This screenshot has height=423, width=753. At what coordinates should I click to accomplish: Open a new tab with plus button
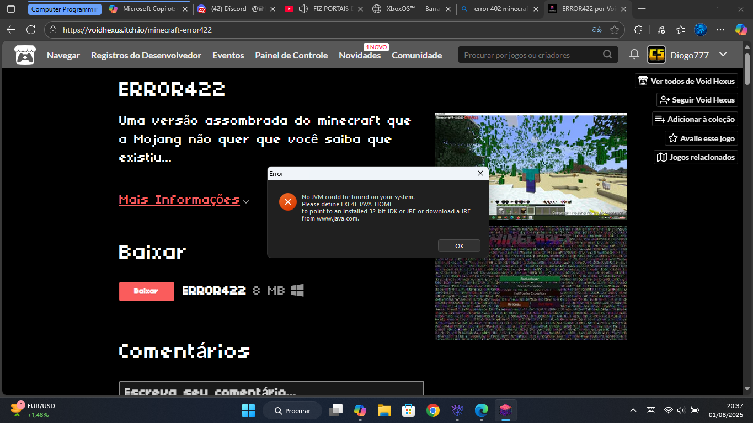pyautogui.click(x=642, y=9)
